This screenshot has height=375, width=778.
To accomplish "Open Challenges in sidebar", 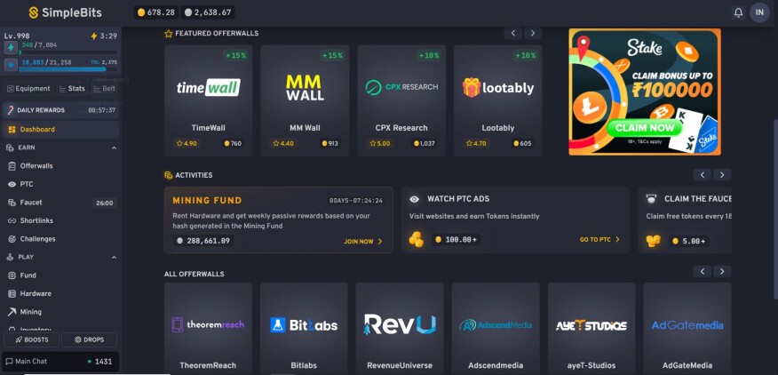I will coord(60,239).
